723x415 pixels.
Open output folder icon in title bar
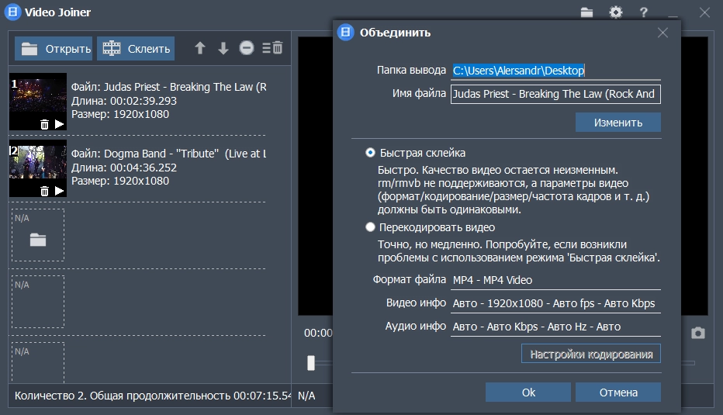pyautogui.click(x=586, y=12)
